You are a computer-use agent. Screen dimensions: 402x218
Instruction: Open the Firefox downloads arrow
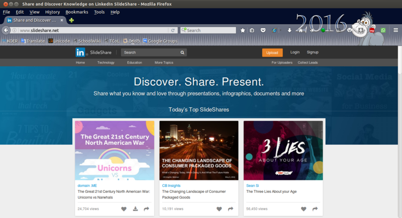(x=289, y=30)
